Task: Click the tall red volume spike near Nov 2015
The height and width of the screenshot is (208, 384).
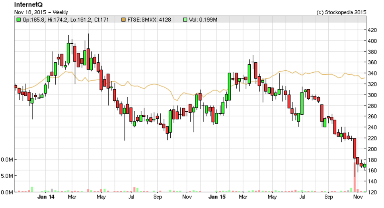Action: tap(355, 177)
